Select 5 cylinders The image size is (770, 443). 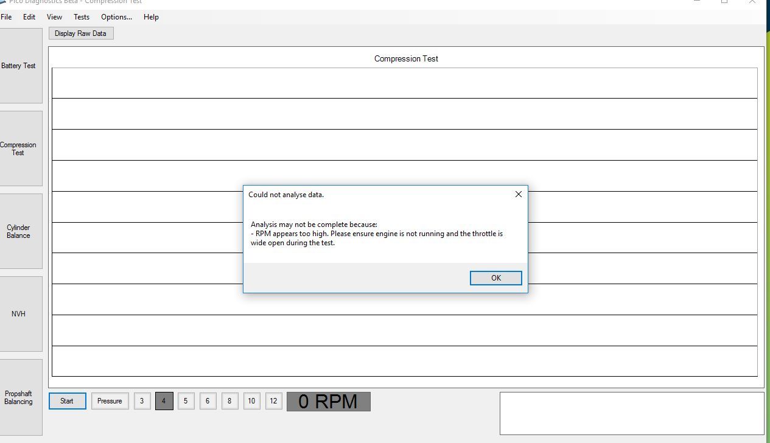(186, 401)
